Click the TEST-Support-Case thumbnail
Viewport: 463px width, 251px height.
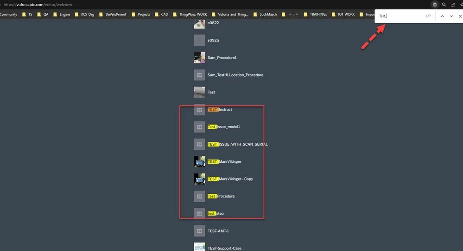click(x=199, y=247)
